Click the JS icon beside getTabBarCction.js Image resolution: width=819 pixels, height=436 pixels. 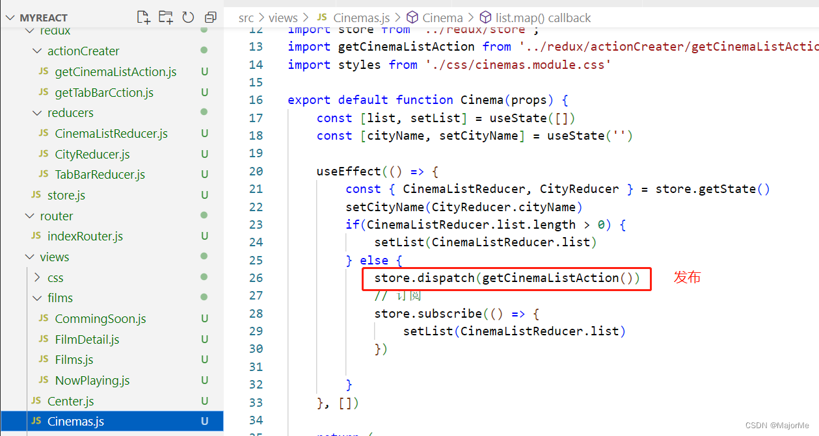point(44,93)
